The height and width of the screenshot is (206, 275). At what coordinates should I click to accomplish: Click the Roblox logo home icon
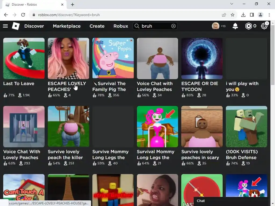16,26
